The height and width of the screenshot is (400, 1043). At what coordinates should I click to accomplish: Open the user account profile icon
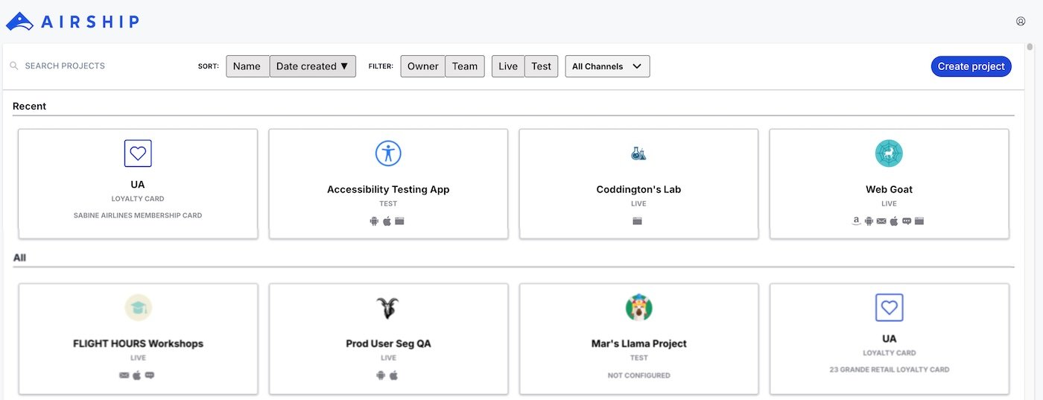(x=1021, y=22)
